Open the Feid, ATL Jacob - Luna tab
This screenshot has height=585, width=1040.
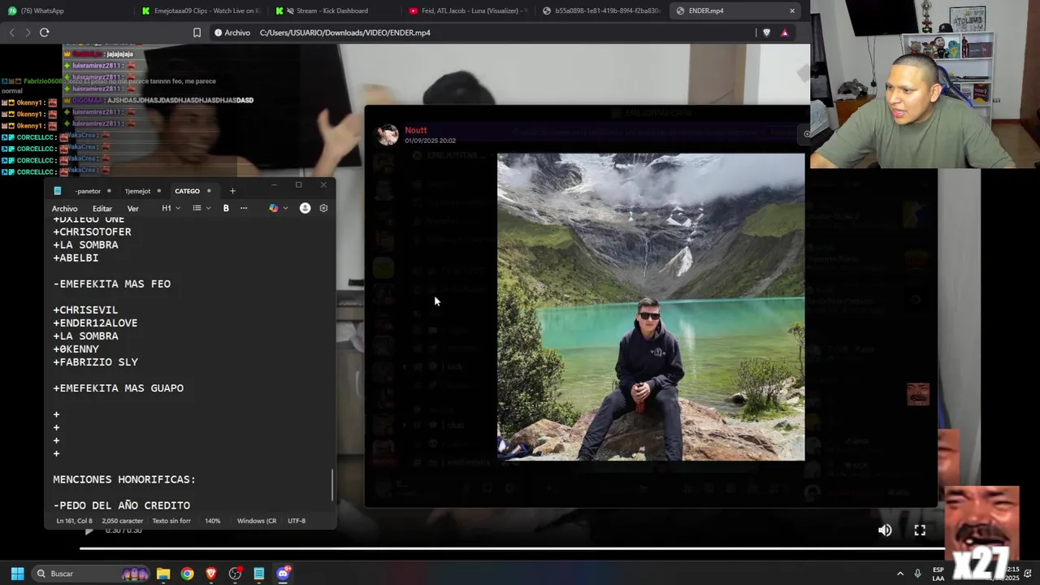467,11
